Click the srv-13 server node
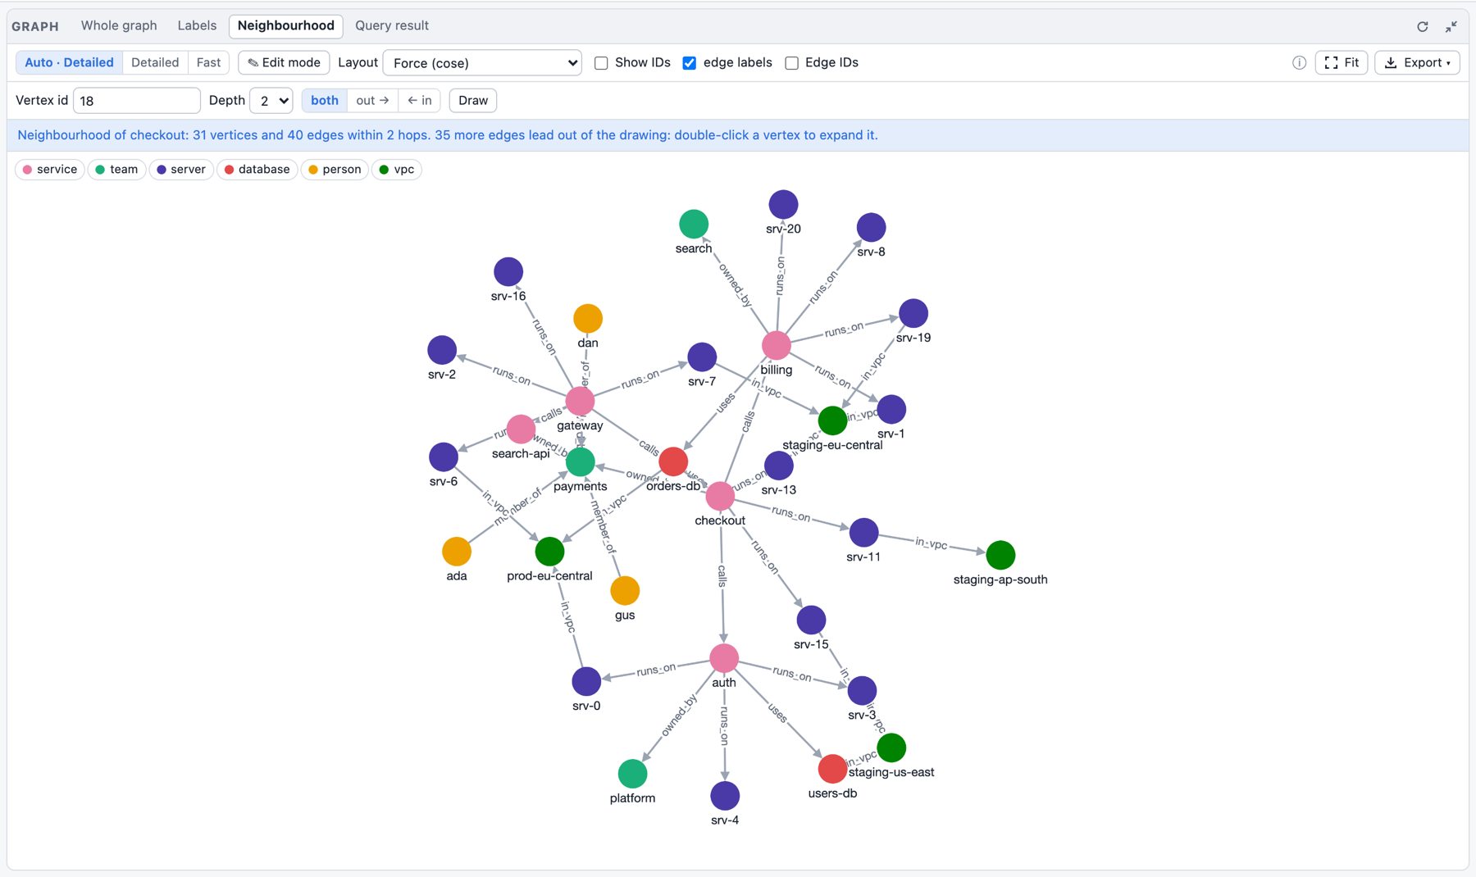Viewport: 1476px width, 877px height. coord(778,466)
